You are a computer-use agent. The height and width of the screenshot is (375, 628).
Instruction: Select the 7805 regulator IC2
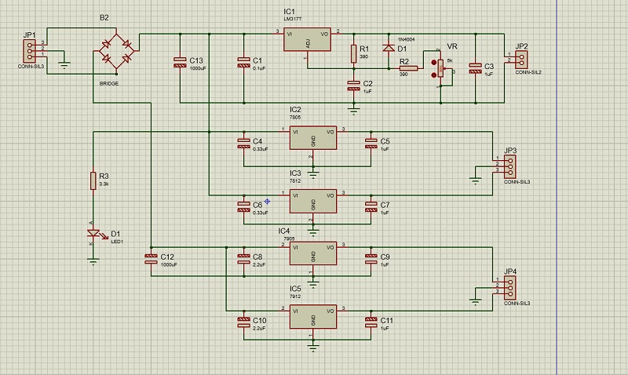(313, 137)
